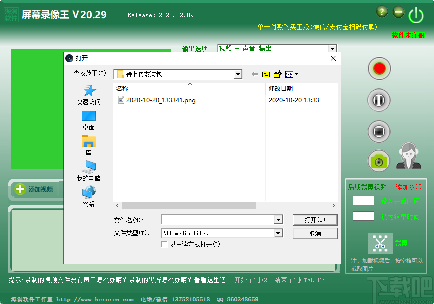Go back to the previous folder arrow

pos(255,74)
